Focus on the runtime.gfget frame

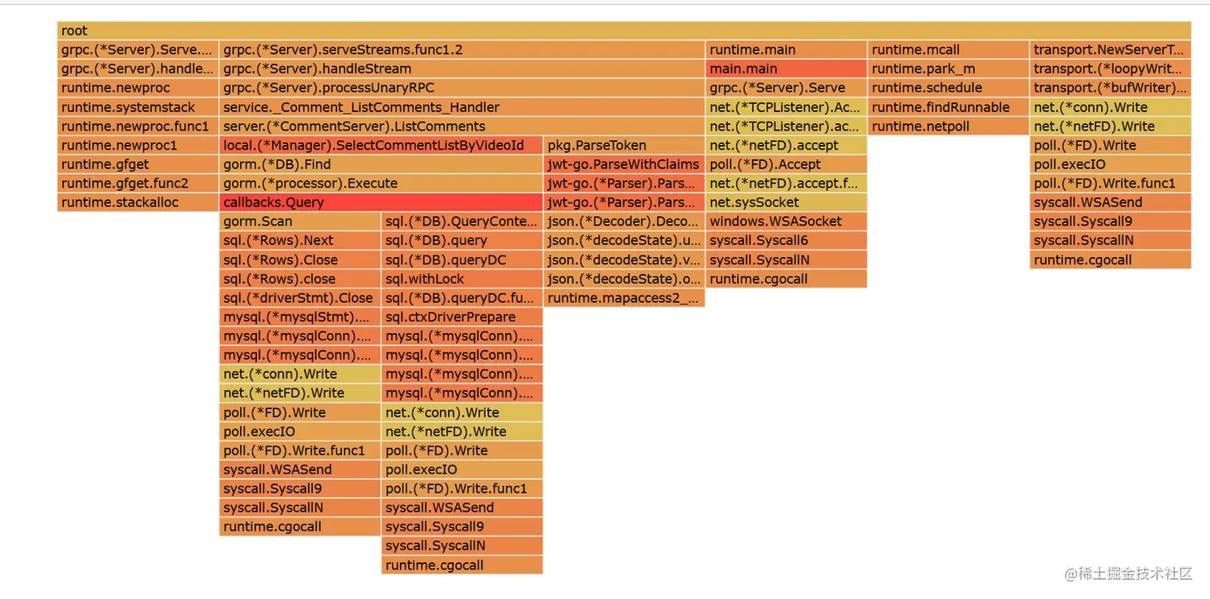(138, 164)
